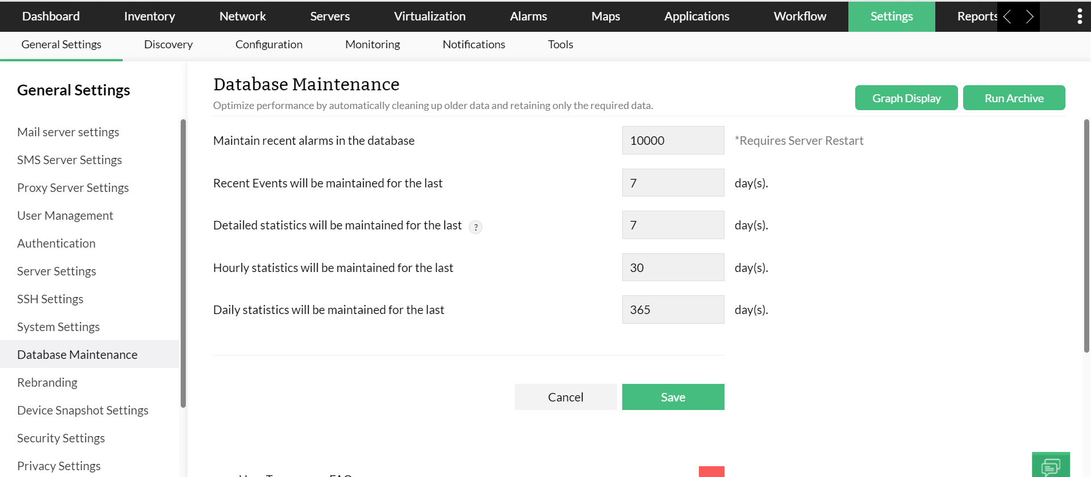Focus the recent alarms count field
1091x477 pixels.
pos(673,140)
